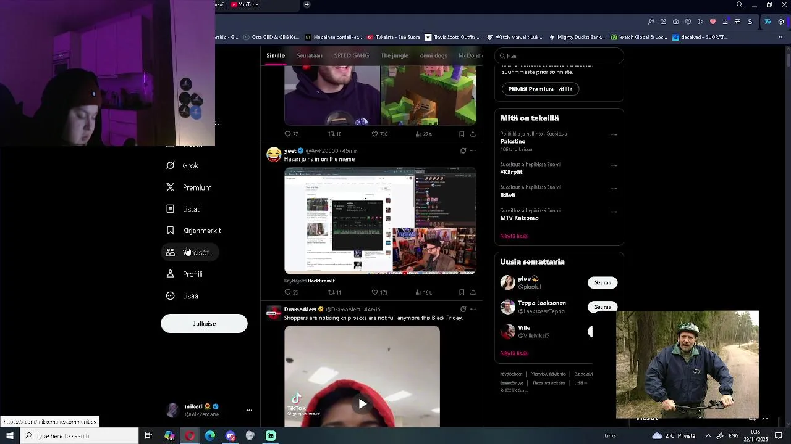Show hidden system tray icons
Viewport: 791px width, 444px height.
tap(708, 436)
